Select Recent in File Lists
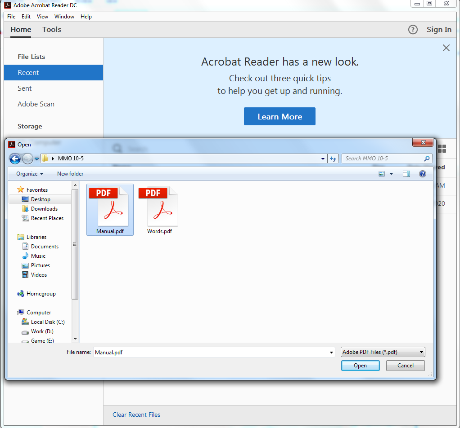The width and height of the screenshot is (460, 428). 54,73
